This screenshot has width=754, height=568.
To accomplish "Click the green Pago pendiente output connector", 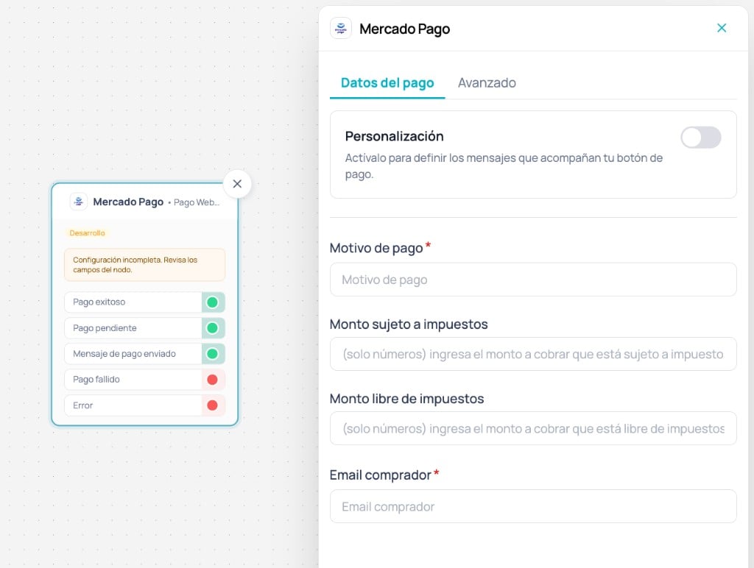I will (212, 327).
